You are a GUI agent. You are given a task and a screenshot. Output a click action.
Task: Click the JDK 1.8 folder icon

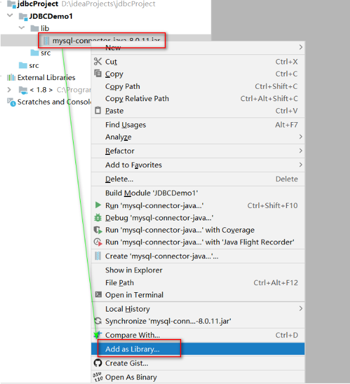[x=23, y=90]
